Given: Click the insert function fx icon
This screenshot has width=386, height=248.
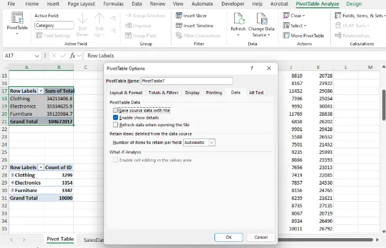Looking at the screenshot, I should coord(72,56).
